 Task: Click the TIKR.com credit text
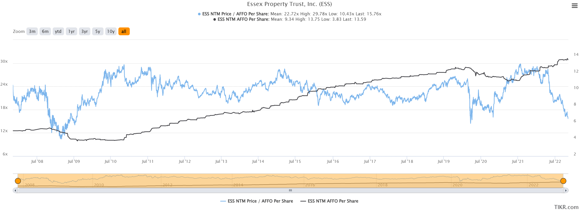pyautogui.click(x=566, y=207)
